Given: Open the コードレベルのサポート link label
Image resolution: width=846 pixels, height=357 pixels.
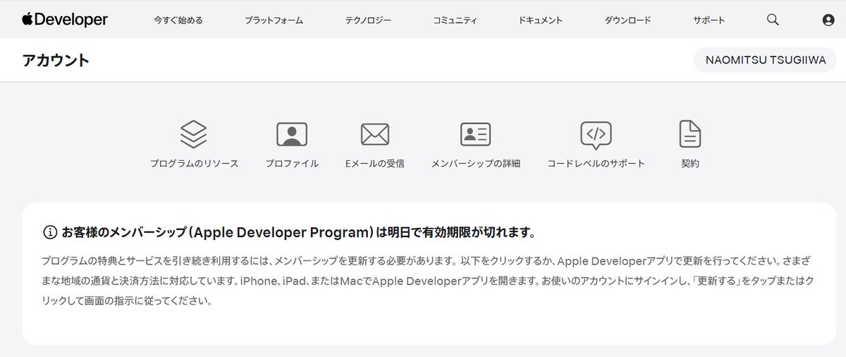Looking at the screenshot, I should [596, 164].
